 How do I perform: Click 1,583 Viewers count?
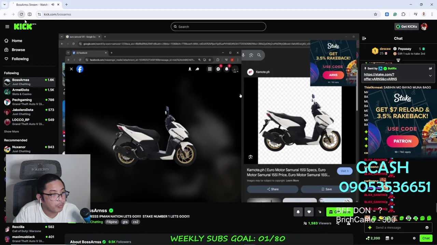click(317, 223)
